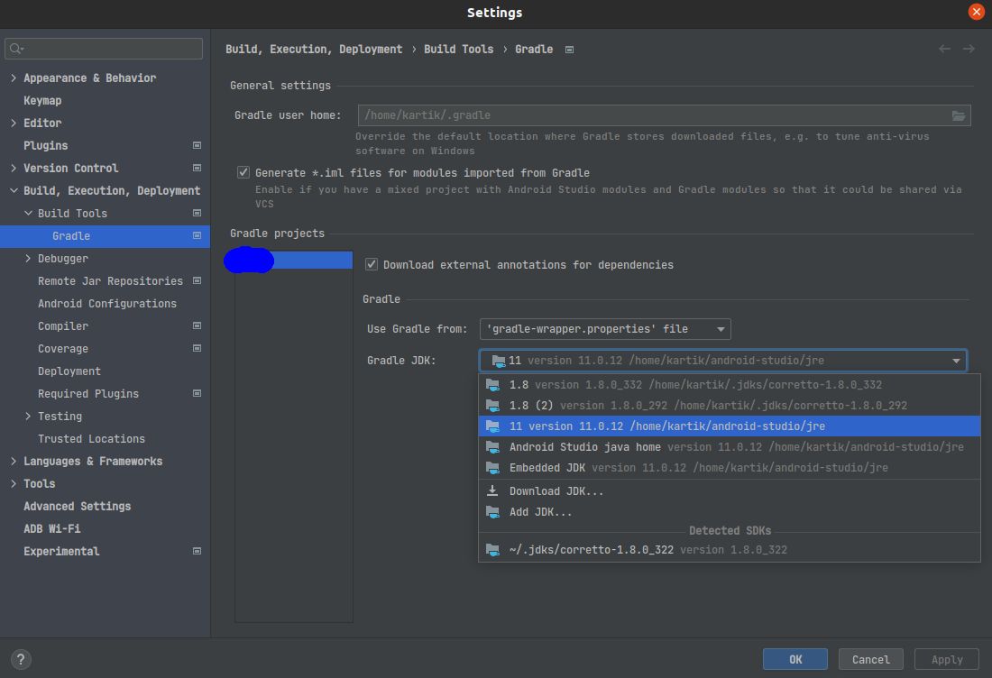Click the search magnifier icon in settings search
Screen dimensions: 992x678
[16, 49]
